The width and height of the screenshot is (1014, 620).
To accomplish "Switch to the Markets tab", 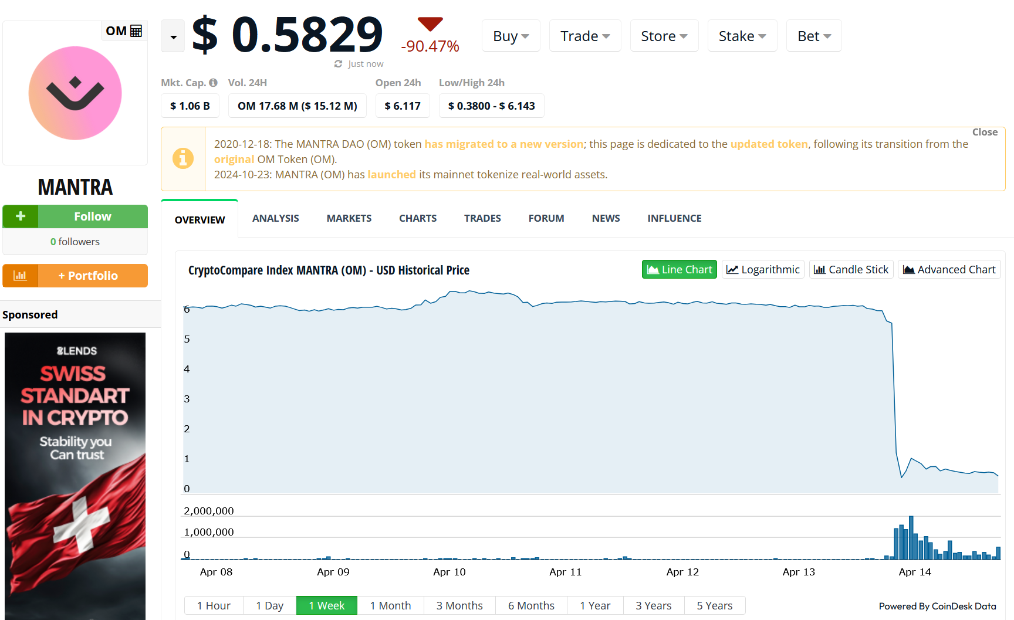I will click(349, 218).
